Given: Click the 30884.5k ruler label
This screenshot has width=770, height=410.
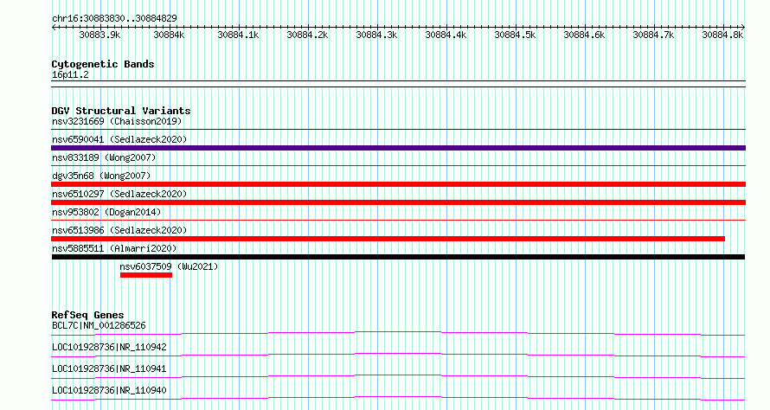Looking at the screenshot, I should pyautogui.click(x=515, y=35).
